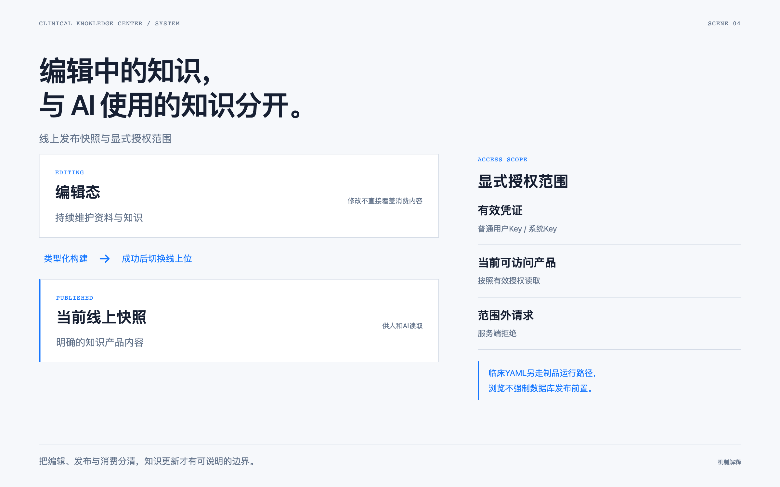Click the main title line 编辑中的知识
The height and width of the screenshot is (487, 780).
click(125, 71)
